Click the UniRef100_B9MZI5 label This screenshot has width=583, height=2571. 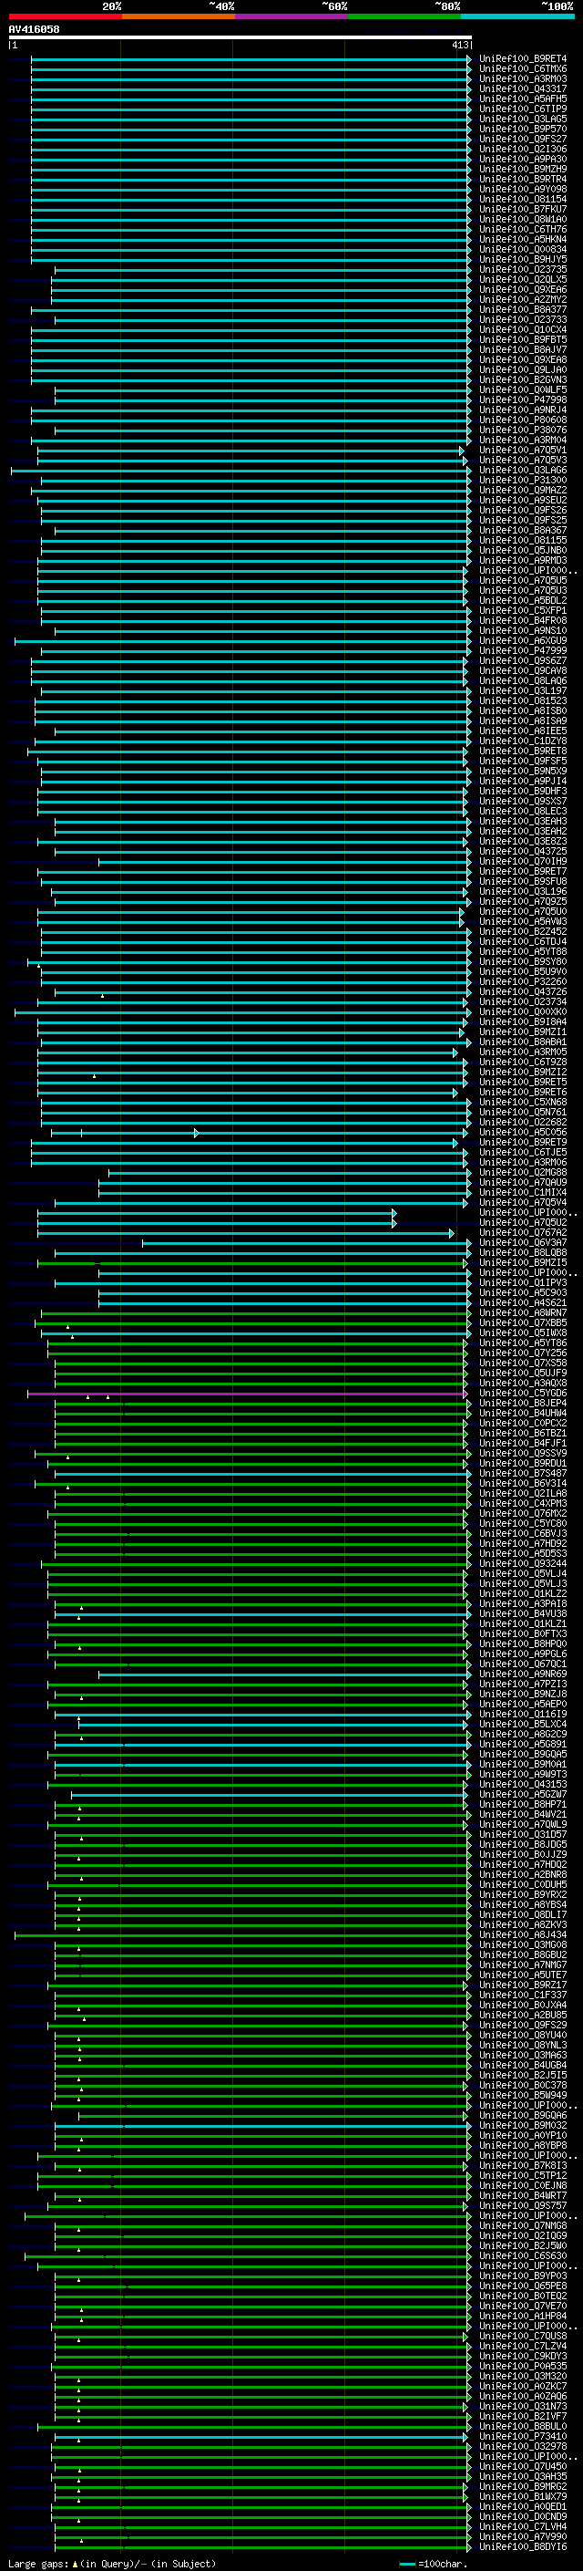pos(522,1262)
